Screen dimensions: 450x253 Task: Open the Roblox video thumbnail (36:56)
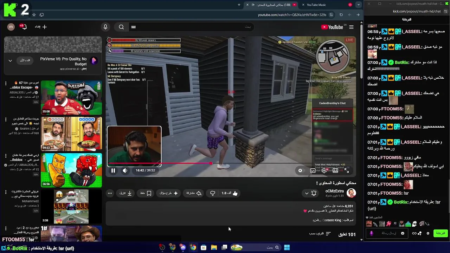click(71, 170)
